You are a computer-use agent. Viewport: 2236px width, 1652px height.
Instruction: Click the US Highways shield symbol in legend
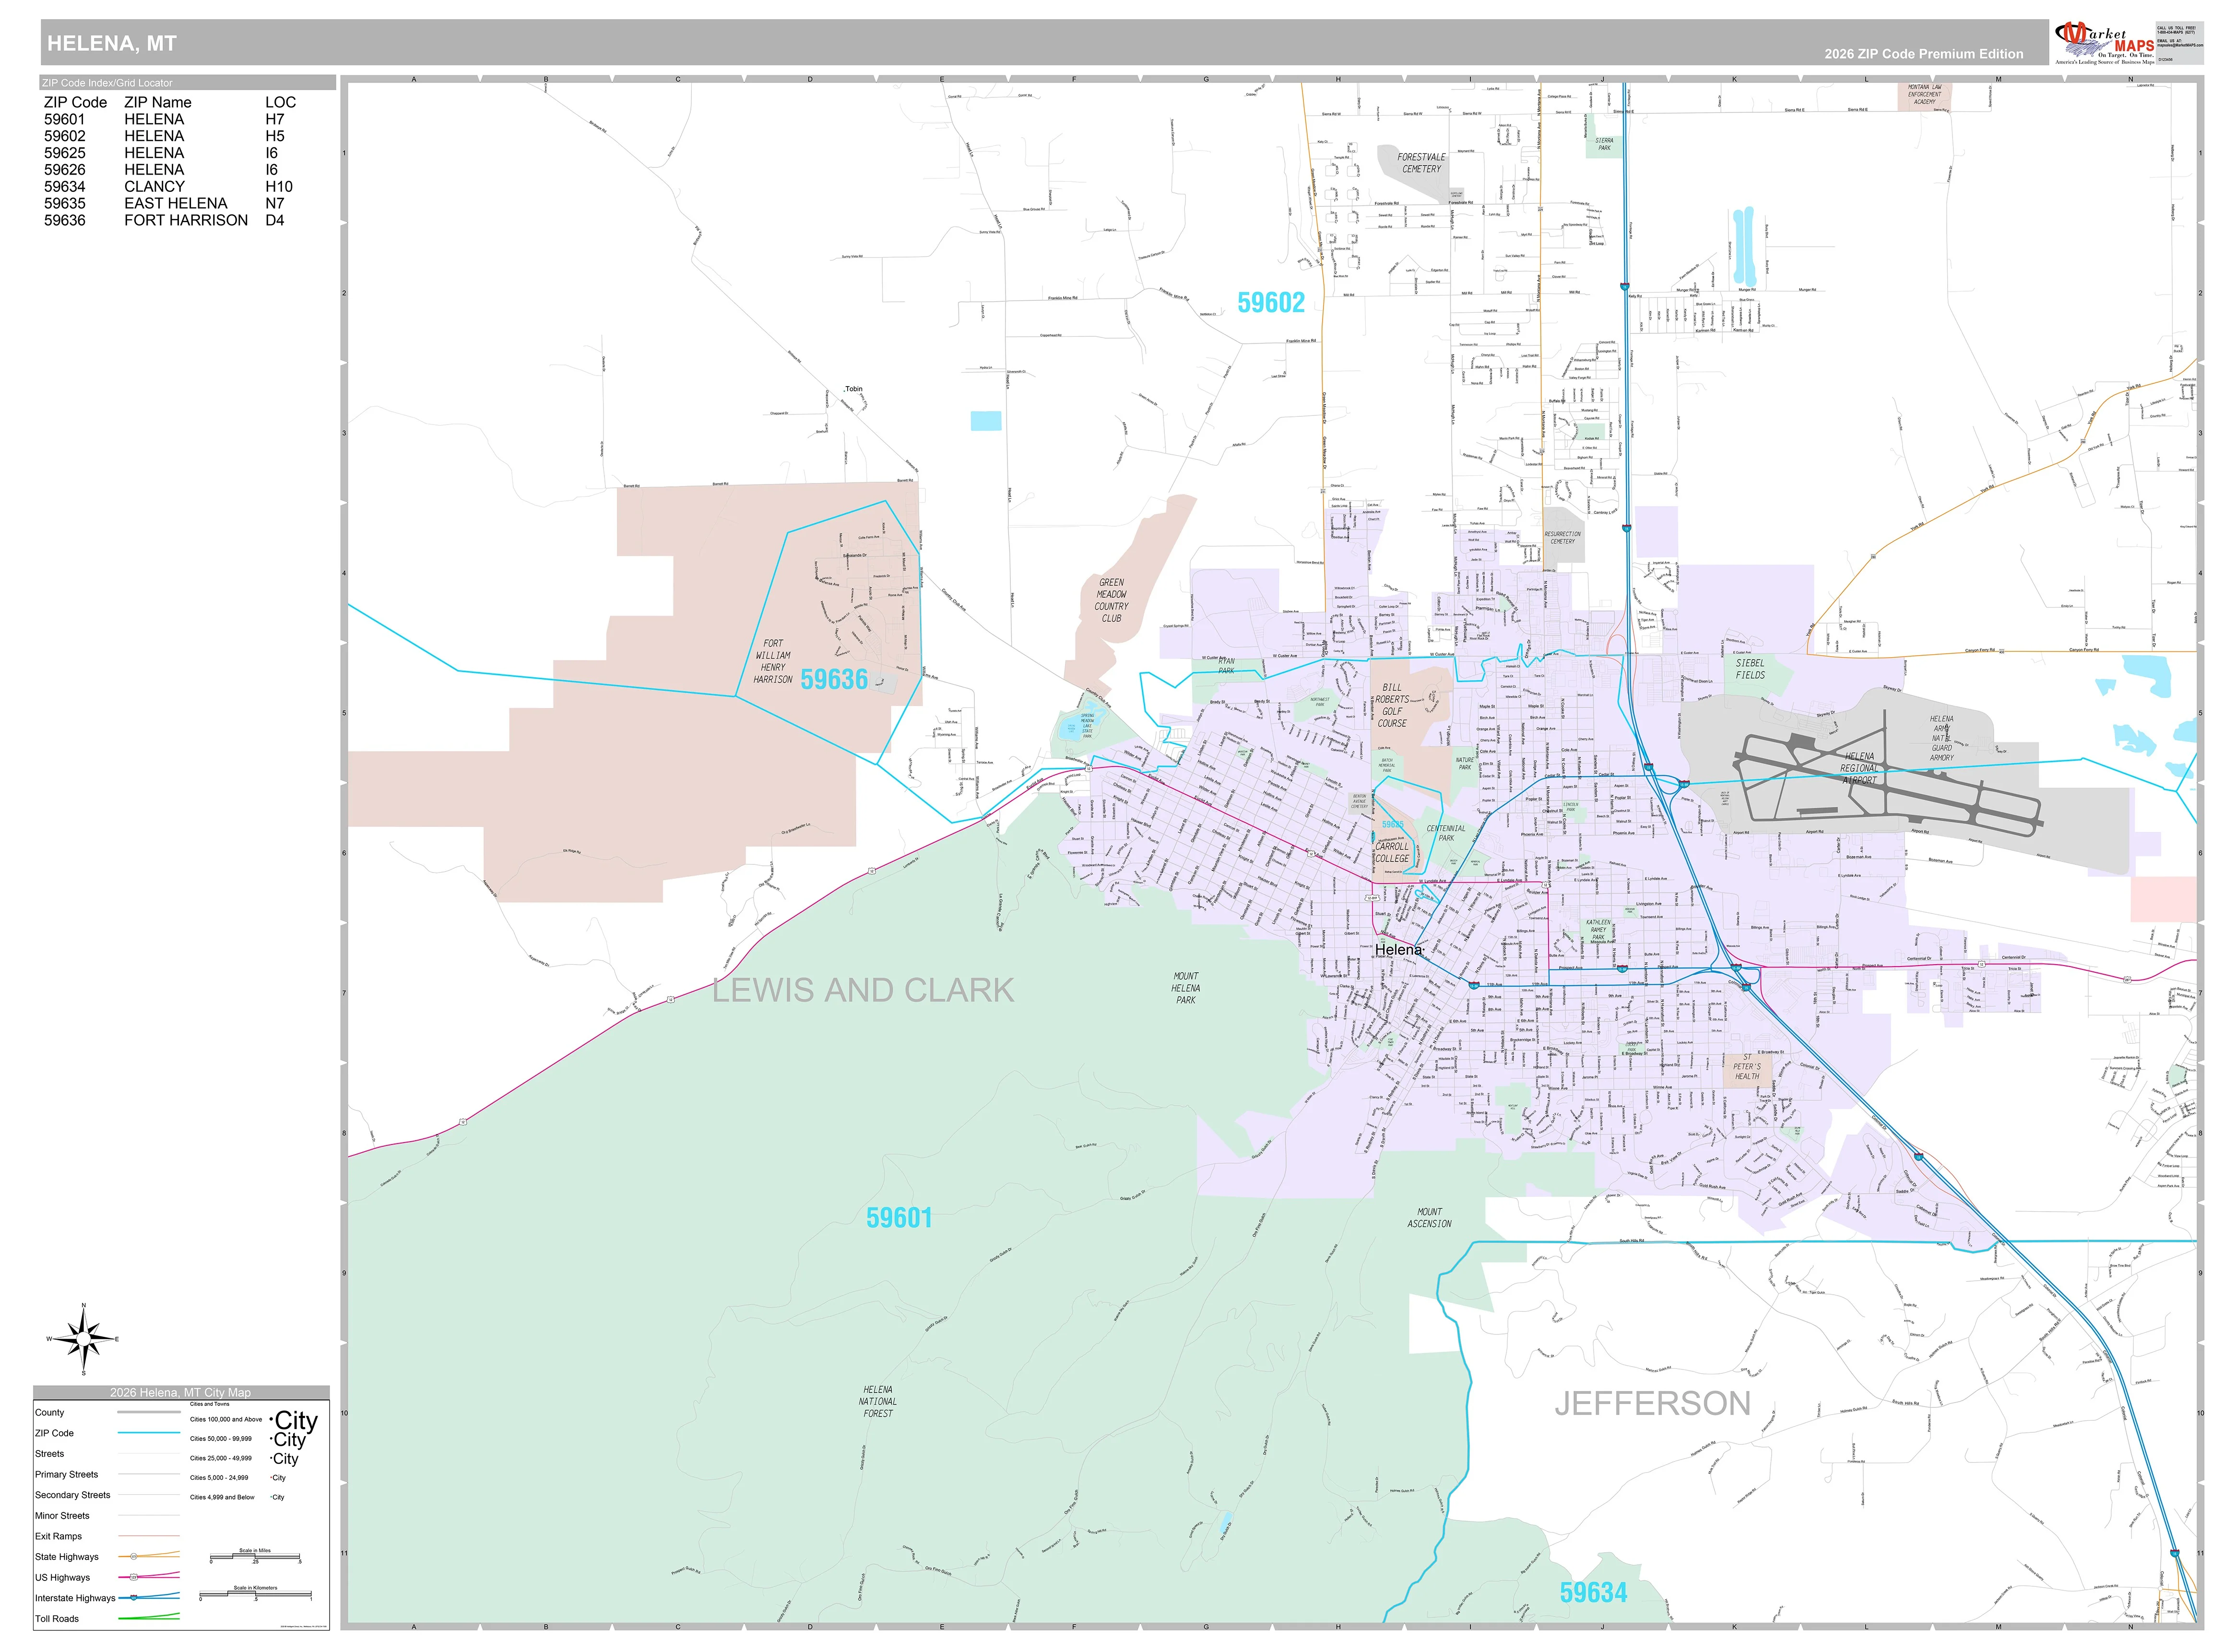134,1577
